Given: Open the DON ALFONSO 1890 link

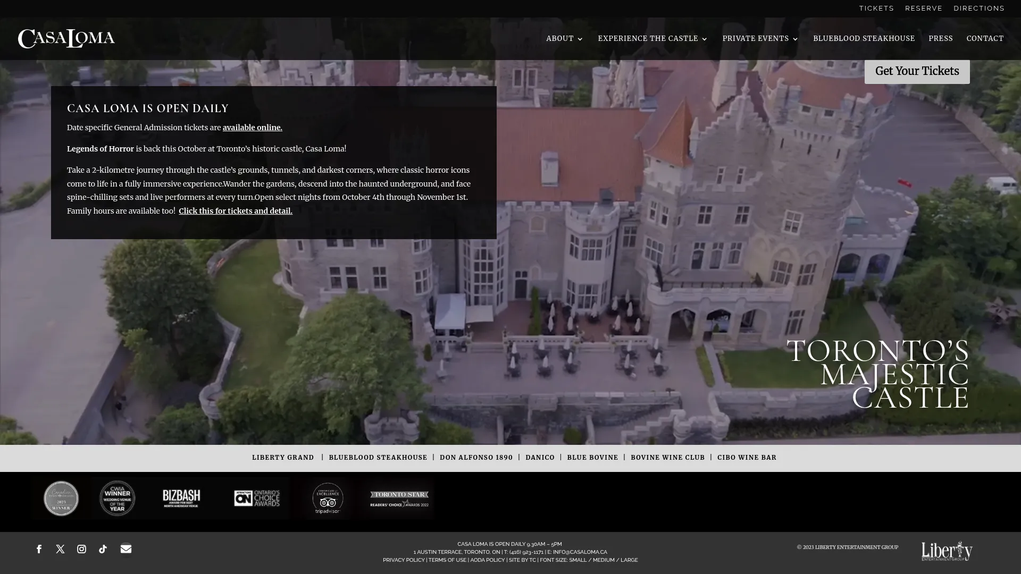Looking at the screenshot, I should click(x=476, y=458).
